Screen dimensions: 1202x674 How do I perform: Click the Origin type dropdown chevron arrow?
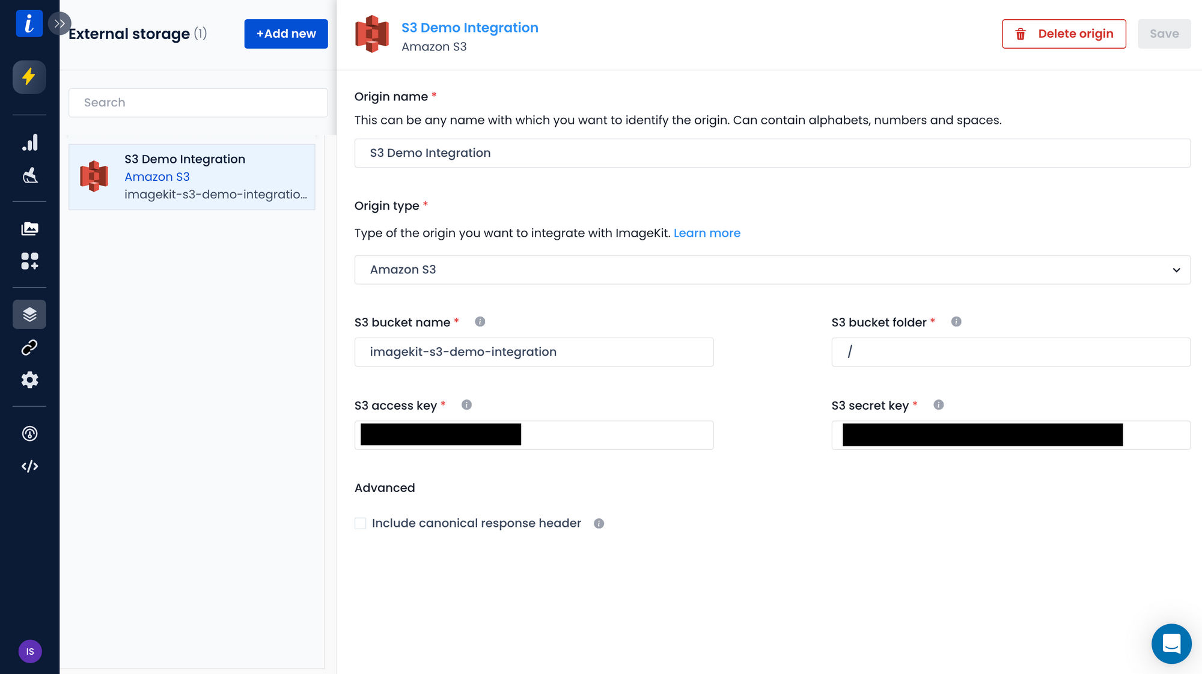click(1176, 270)
